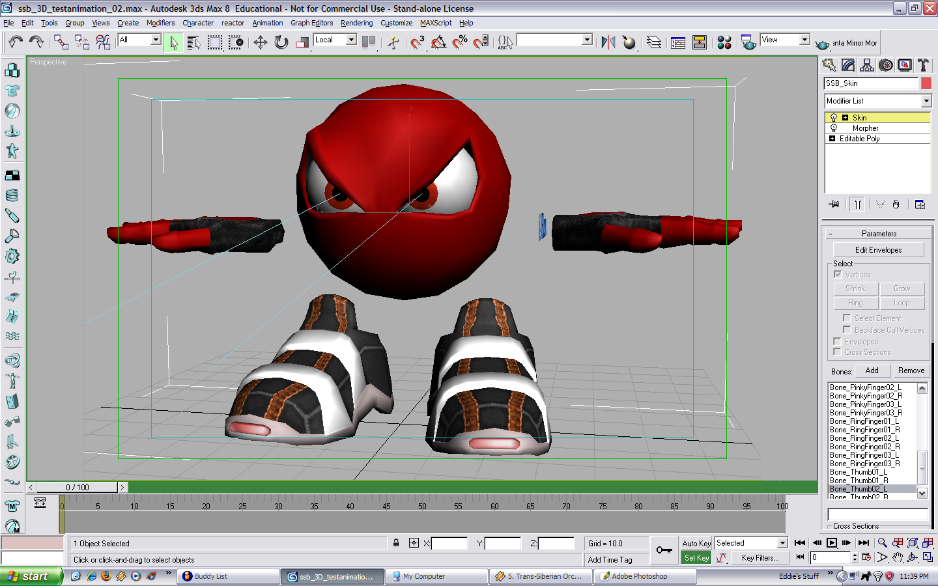Click the 0 / 100 time slider
This screenshot has width=938, height=586.
tap(77, 487)
